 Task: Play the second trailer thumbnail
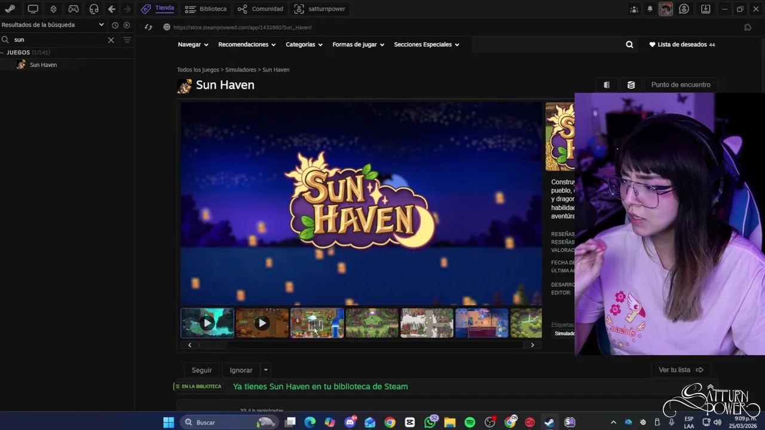pyautogui.click(x=262, y=323)
